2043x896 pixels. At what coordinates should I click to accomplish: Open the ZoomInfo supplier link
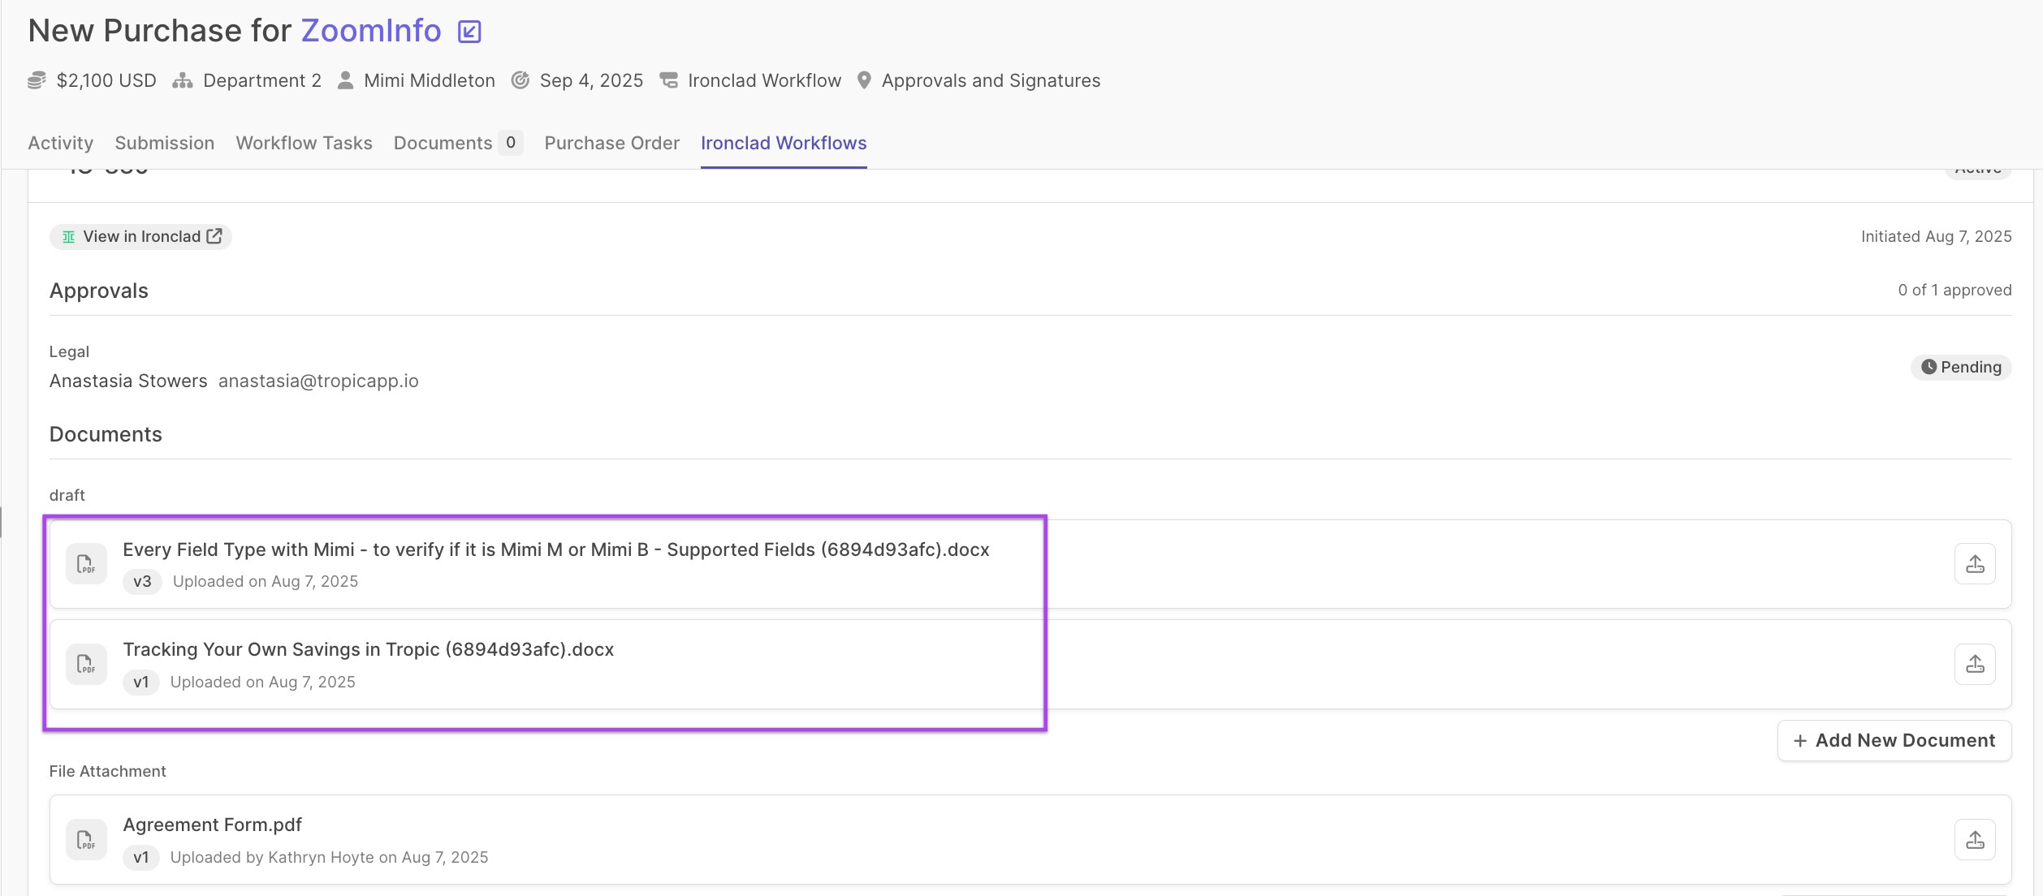[x=371, y=31]
